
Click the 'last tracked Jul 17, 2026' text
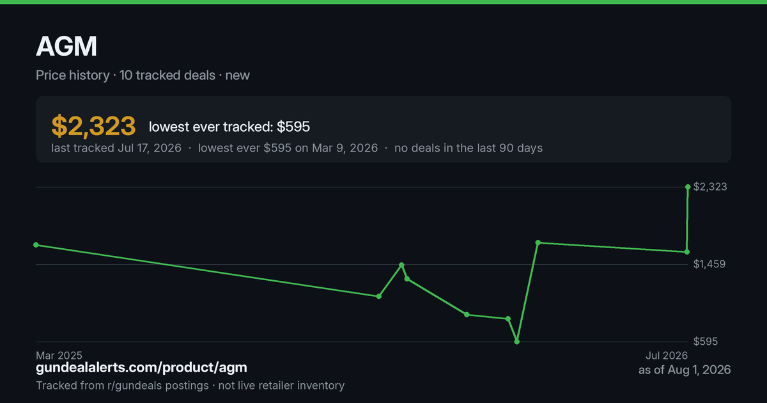pos(116,148)
